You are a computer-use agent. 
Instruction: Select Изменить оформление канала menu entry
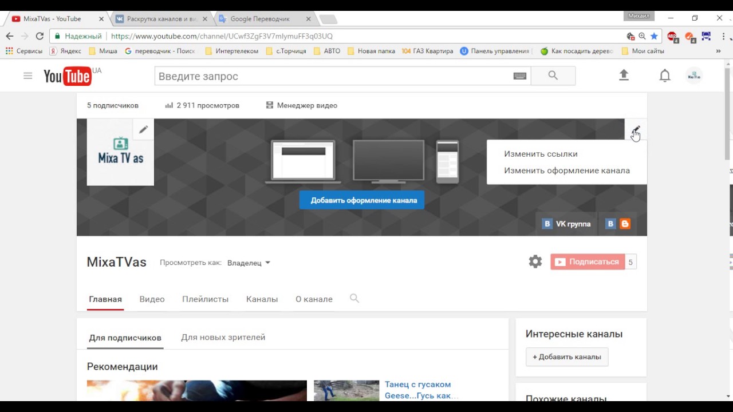pyautogui.click(x=566, y=171)
